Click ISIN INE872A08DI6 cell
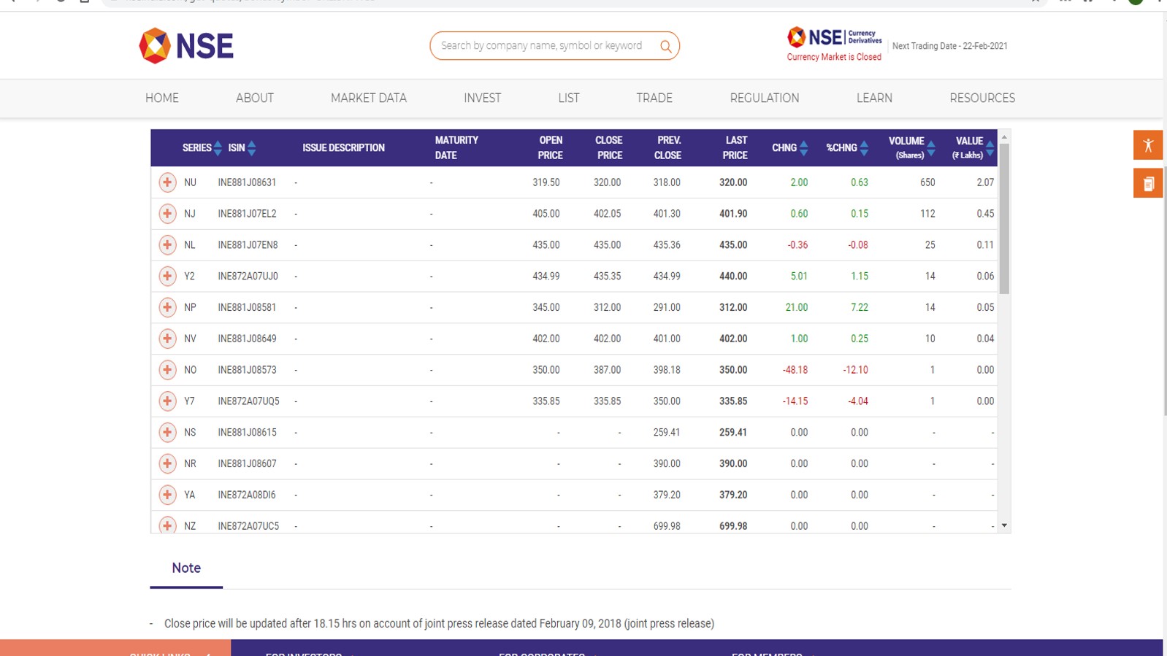 (x=247, y=495)
